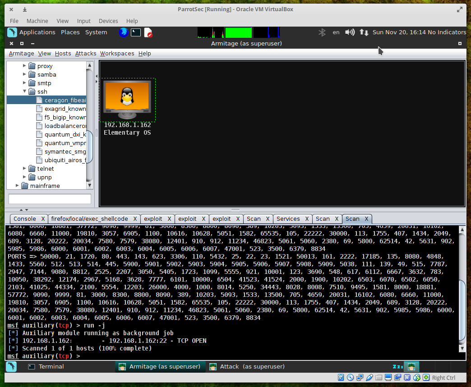Click the CPU system monitor graph

coord(211,32)
